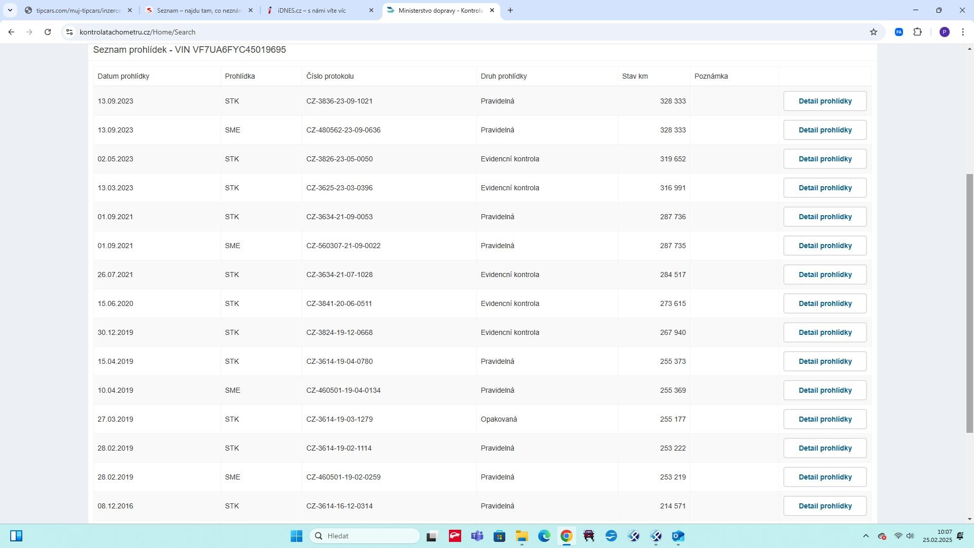Go back to previous page
The image size is (974, 548).
[11, 32]
